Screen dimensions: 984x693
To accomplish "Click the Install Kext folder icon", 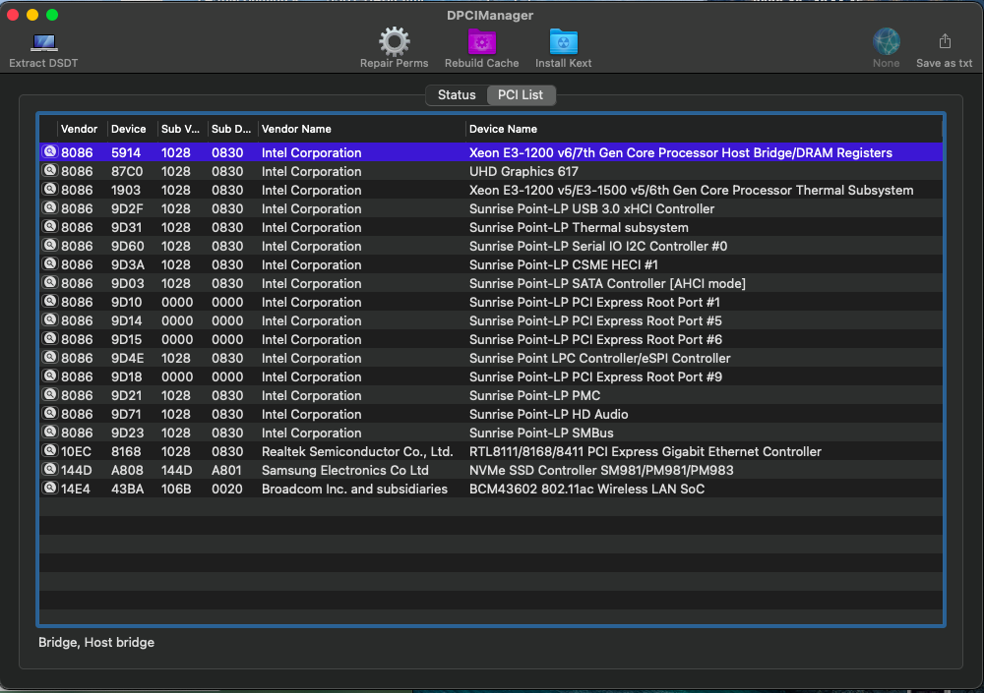I will [564, 41].
